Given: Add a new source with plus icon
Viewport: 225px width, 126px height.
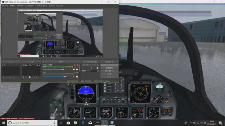Looking at the screenshot, I should tap(24, 77).
